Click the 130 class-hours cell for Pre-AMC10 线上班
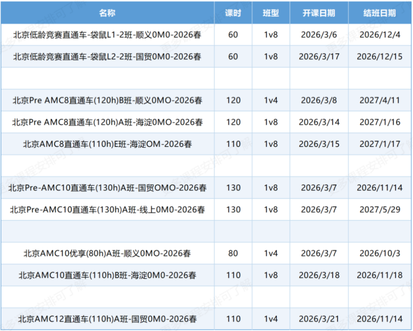Screen dimensions: 413x331 [233, 210]
